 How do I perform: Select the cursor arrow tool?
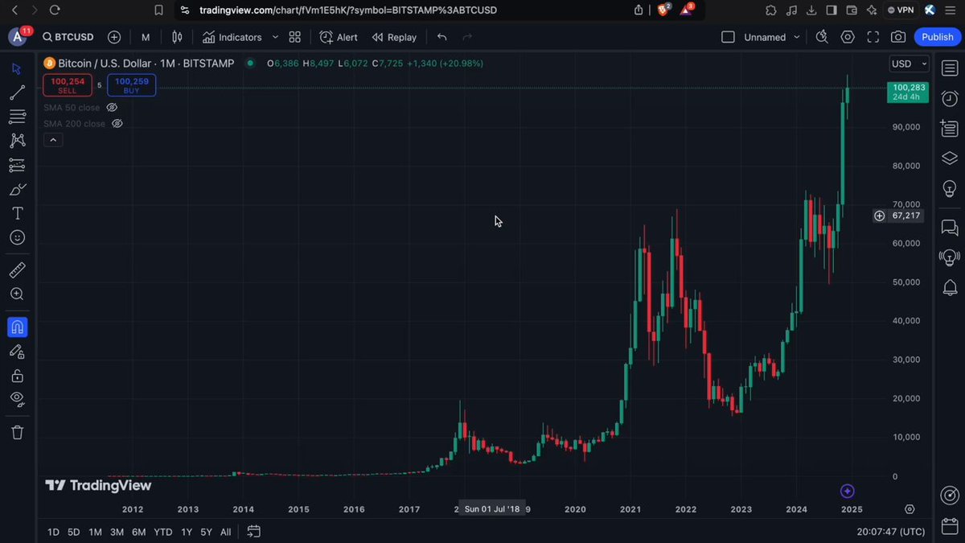pos(17,69)
